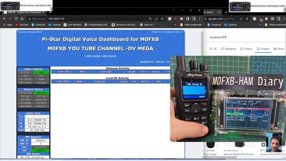The width and height of the screenshot is (286, 161).
Task: Click the Not secure warning icon
Action: [x=29, y=19]
